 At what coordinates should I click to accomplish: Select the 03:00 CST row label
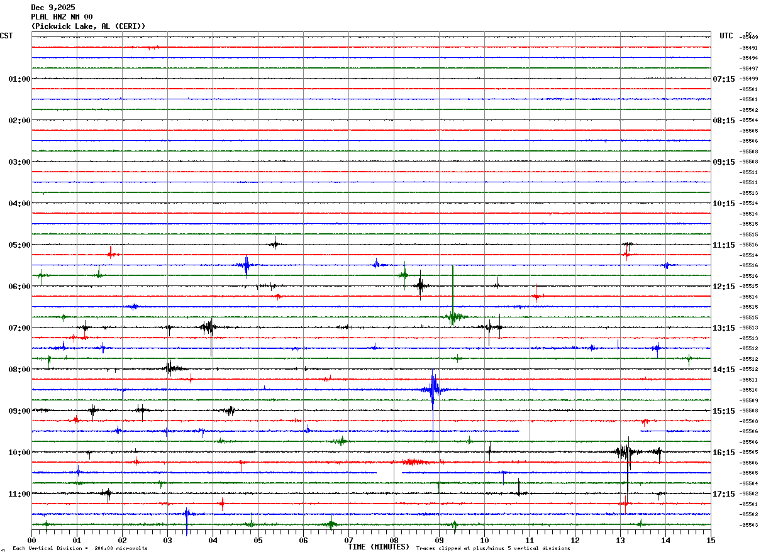pos(19,162)
